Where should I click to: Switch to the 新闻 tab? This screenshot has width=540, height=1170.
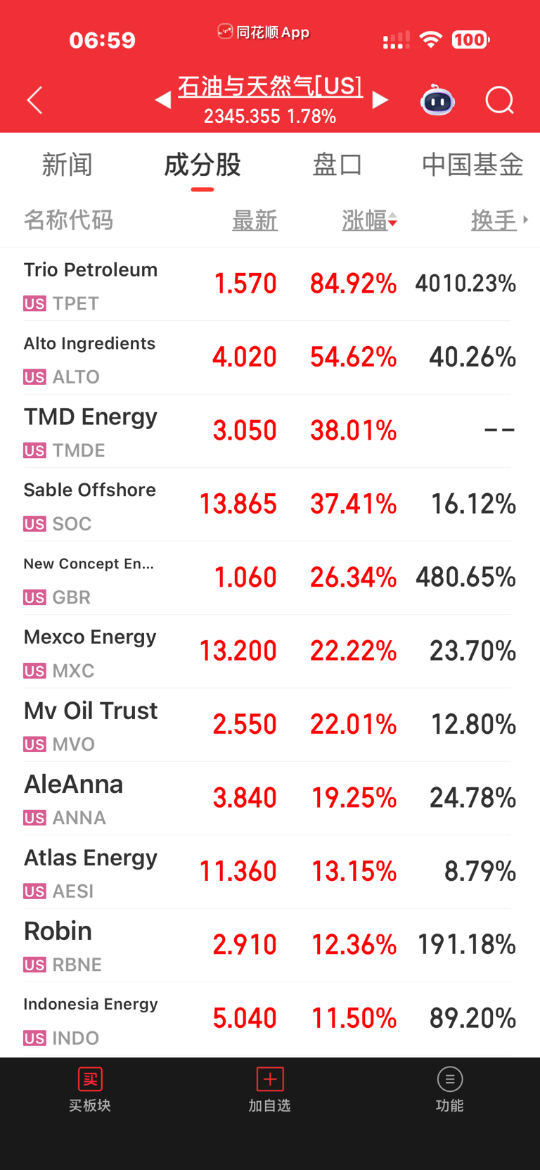(x=67, y=165)
